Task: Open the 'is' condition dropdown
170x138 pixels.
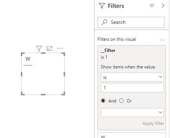Action: [132, 77]
